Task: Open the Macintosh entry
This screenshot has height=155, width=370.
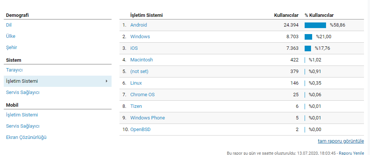Action: click(x=142, y=60)
